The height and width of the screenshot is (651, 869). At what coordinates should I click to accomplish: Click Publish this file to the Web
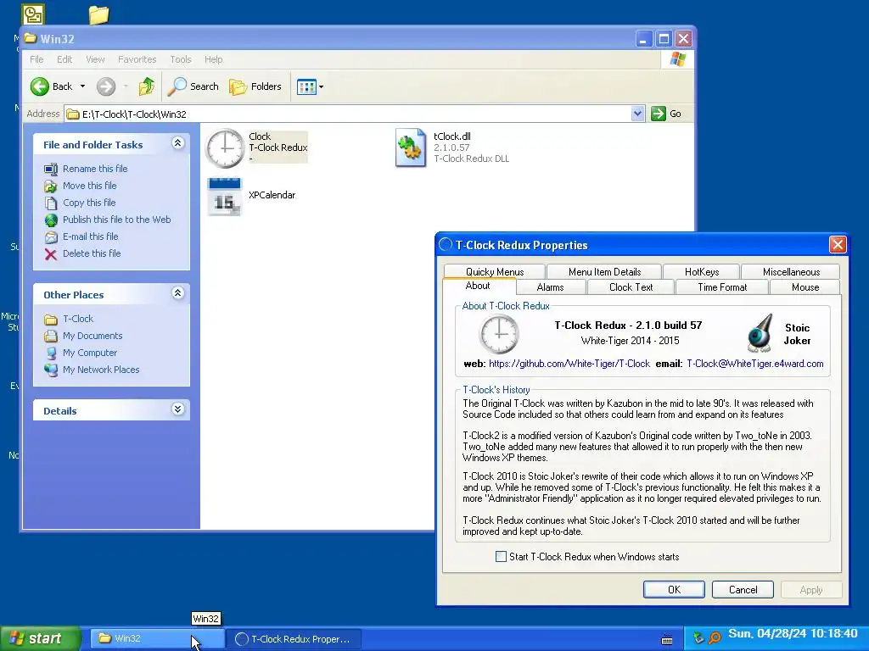(116, 220)
